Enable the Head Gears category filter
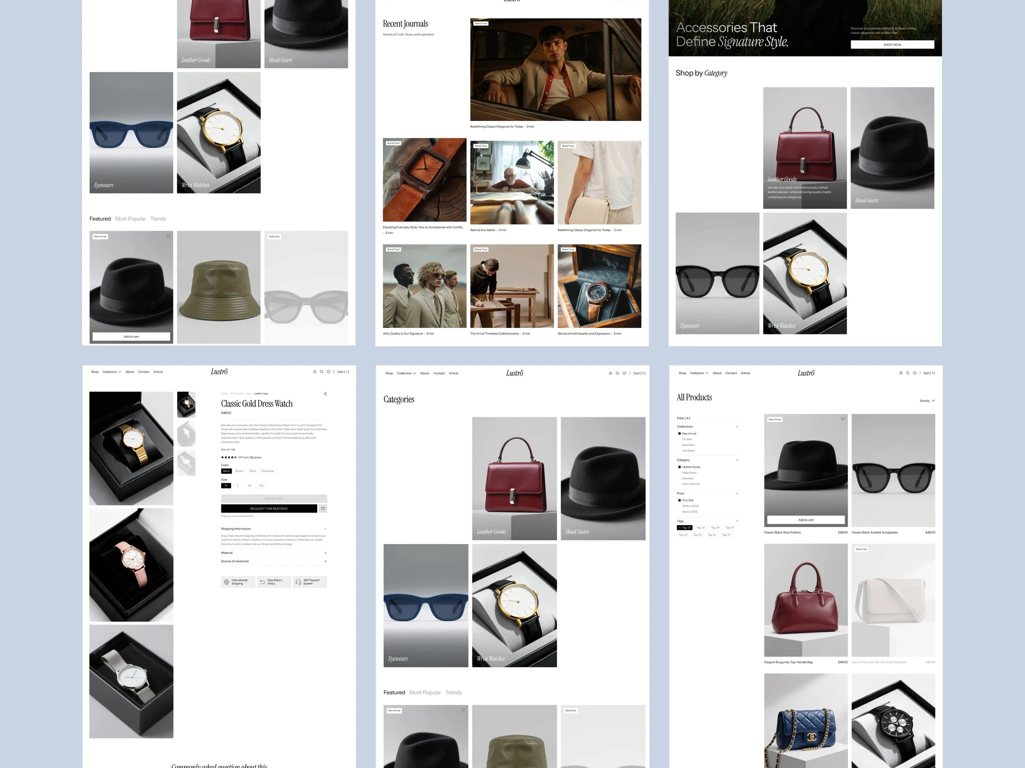The width and height of the screenshot is (1025, 768). click(680, 472)
